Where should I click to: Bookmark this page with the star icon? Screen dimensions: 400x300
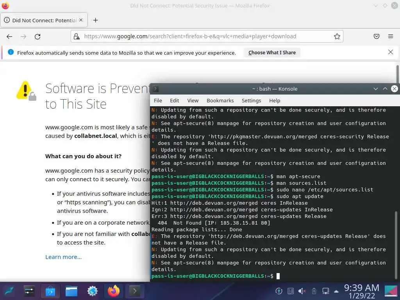[x=337, y=36]
